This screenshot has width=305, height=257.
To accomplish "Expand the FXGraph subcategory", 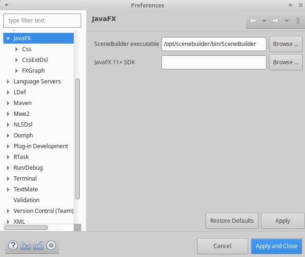I will tap(17, 71).
